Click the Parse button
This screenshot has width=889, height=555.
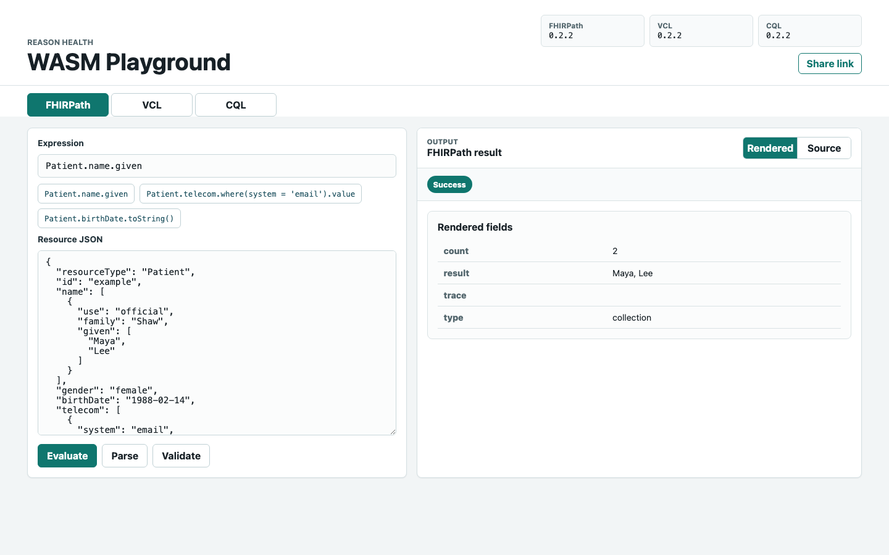pos(125,456)
